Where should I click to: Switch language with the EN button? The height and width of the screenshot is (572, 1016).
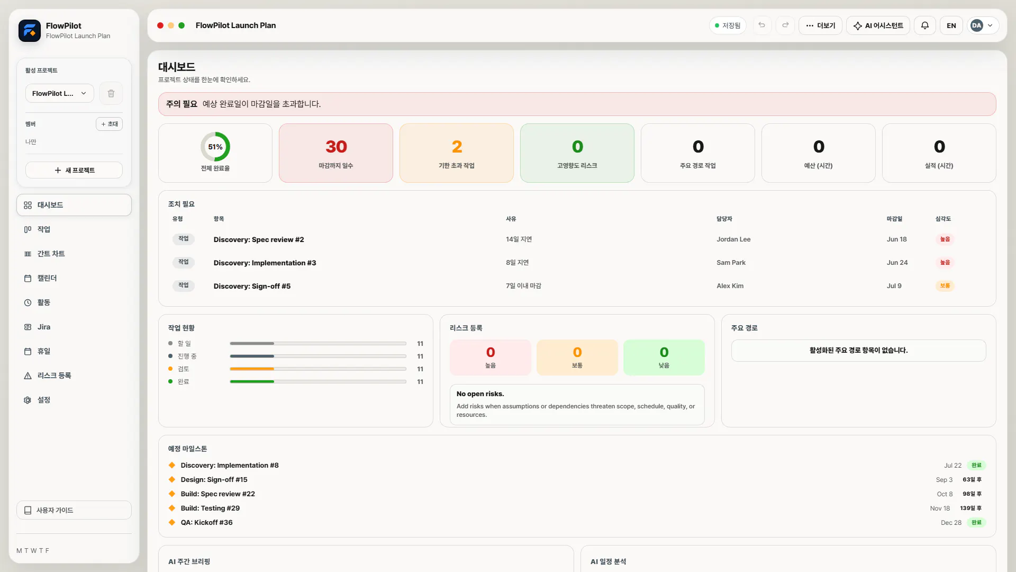[951, 25]
